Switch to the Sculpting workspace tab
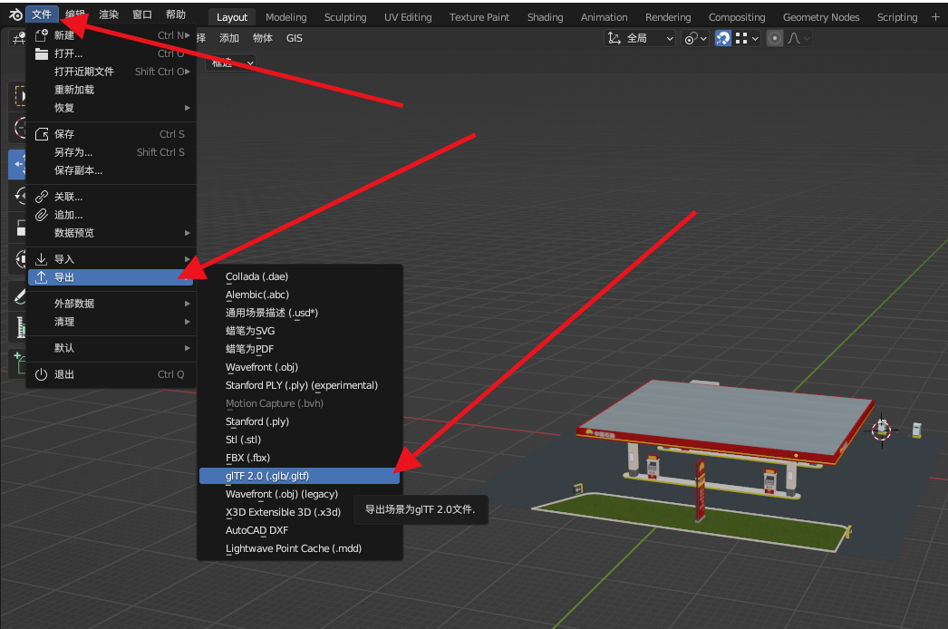The image size is (948, 629). (345, 17)
